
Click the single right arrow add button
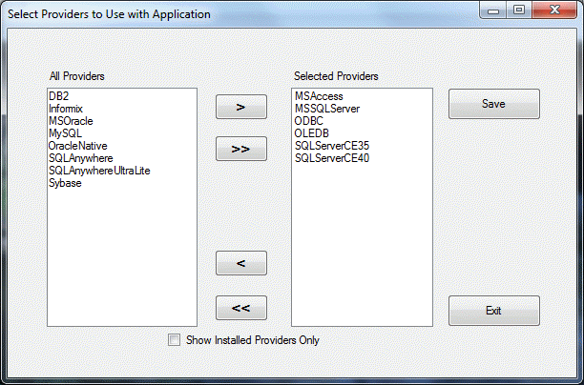click(241, 107)
